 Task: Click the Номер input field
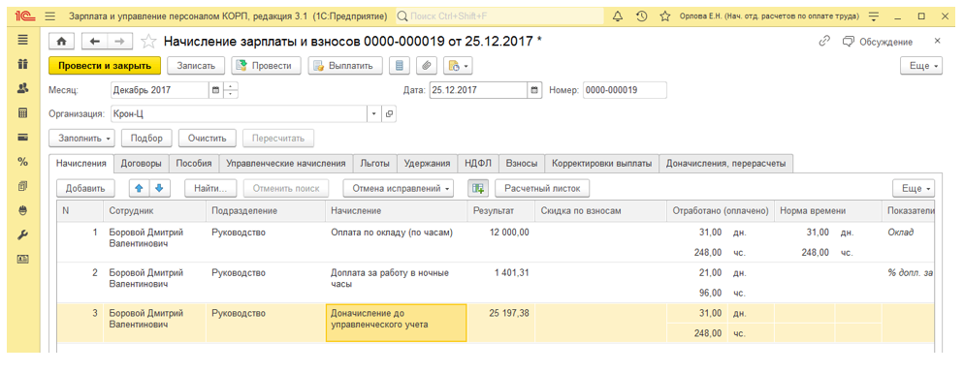pyautogui.click(x=625, y=90)
